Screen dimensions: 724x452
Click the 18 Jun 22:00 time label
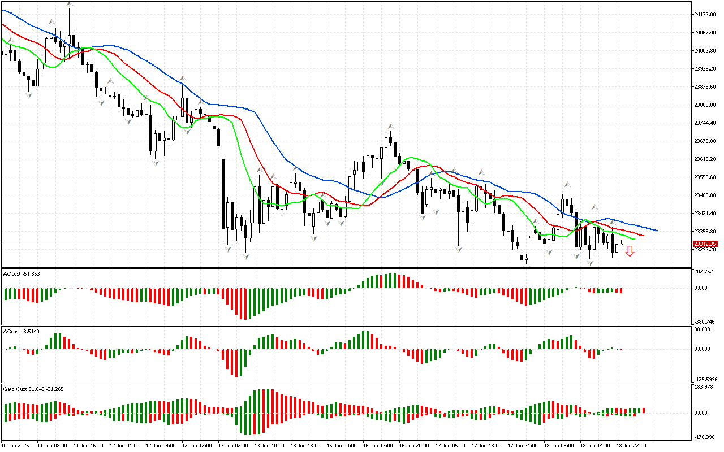click(631, 445)
